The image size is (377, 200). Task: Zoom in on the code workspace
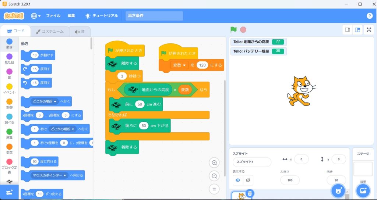pos(214,163)
